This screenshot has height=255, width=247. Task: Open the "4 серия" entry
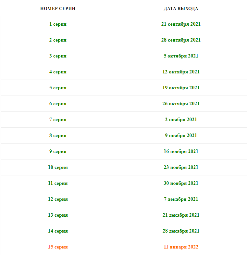click(x=58, y=72)
